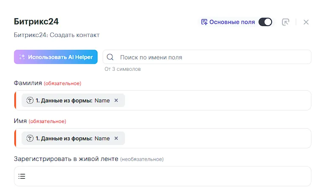Toggle the "Основные поля" switch
The image size is (327, 193).
[265, 22]
